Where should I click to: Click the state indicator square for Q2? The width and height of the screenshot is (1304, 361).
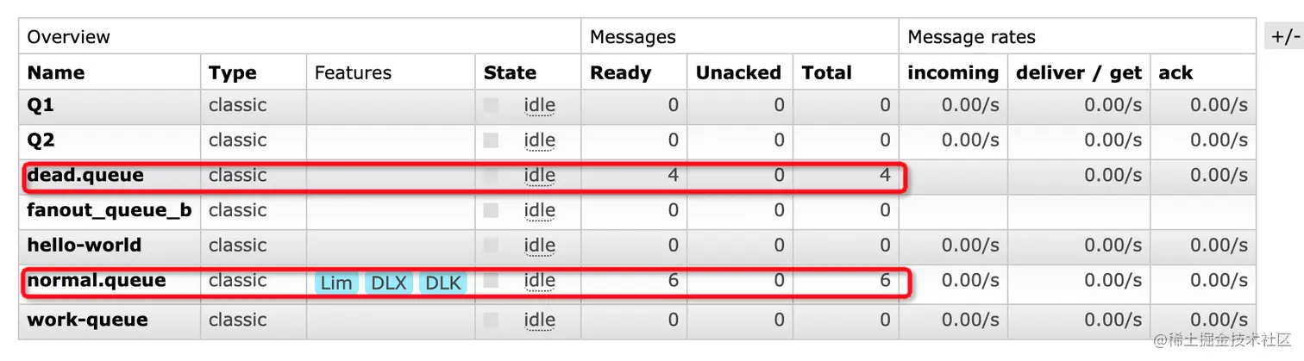(x=491, y=140)
